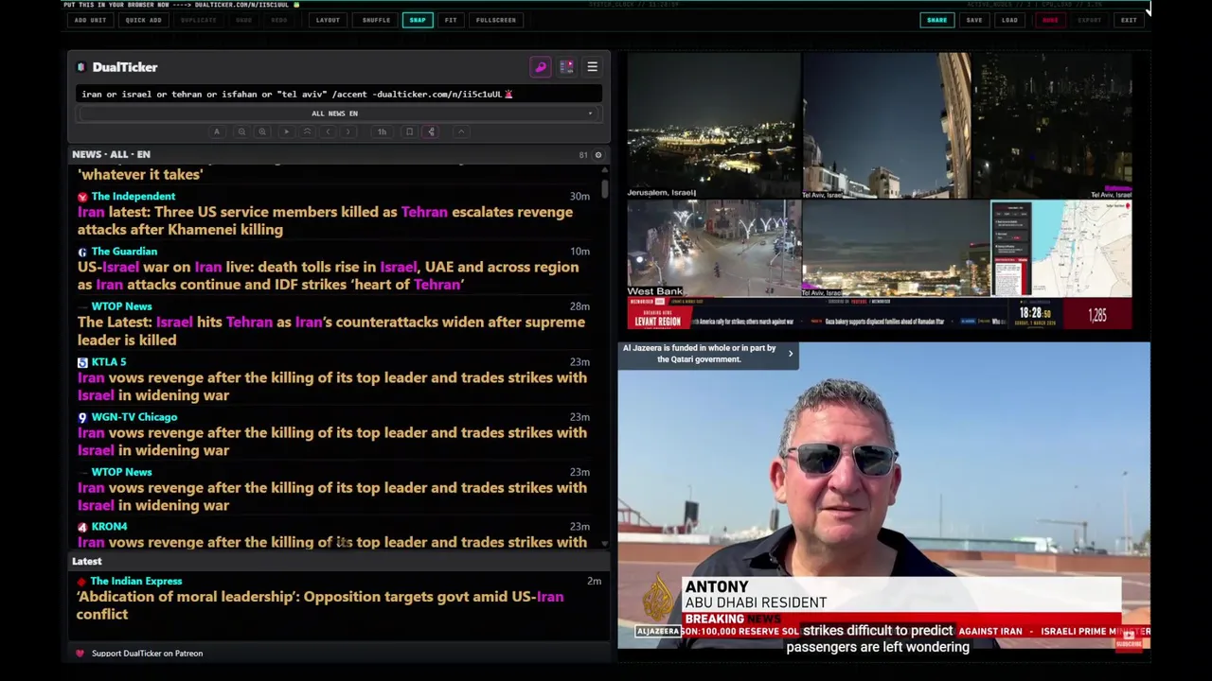Click the 1h time range button
The width and height of the screenshot is (1212, 681).
(x=382, y=131)
